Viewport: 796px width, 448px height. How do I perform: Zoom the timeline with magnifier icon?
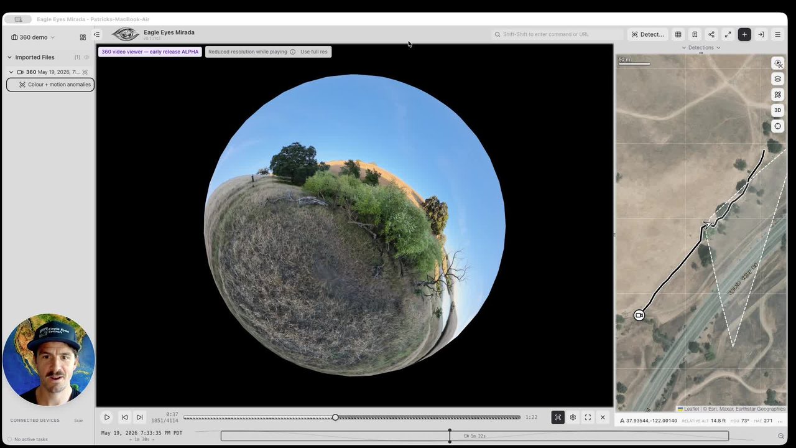pyautogui.click(x=781, y=436)
